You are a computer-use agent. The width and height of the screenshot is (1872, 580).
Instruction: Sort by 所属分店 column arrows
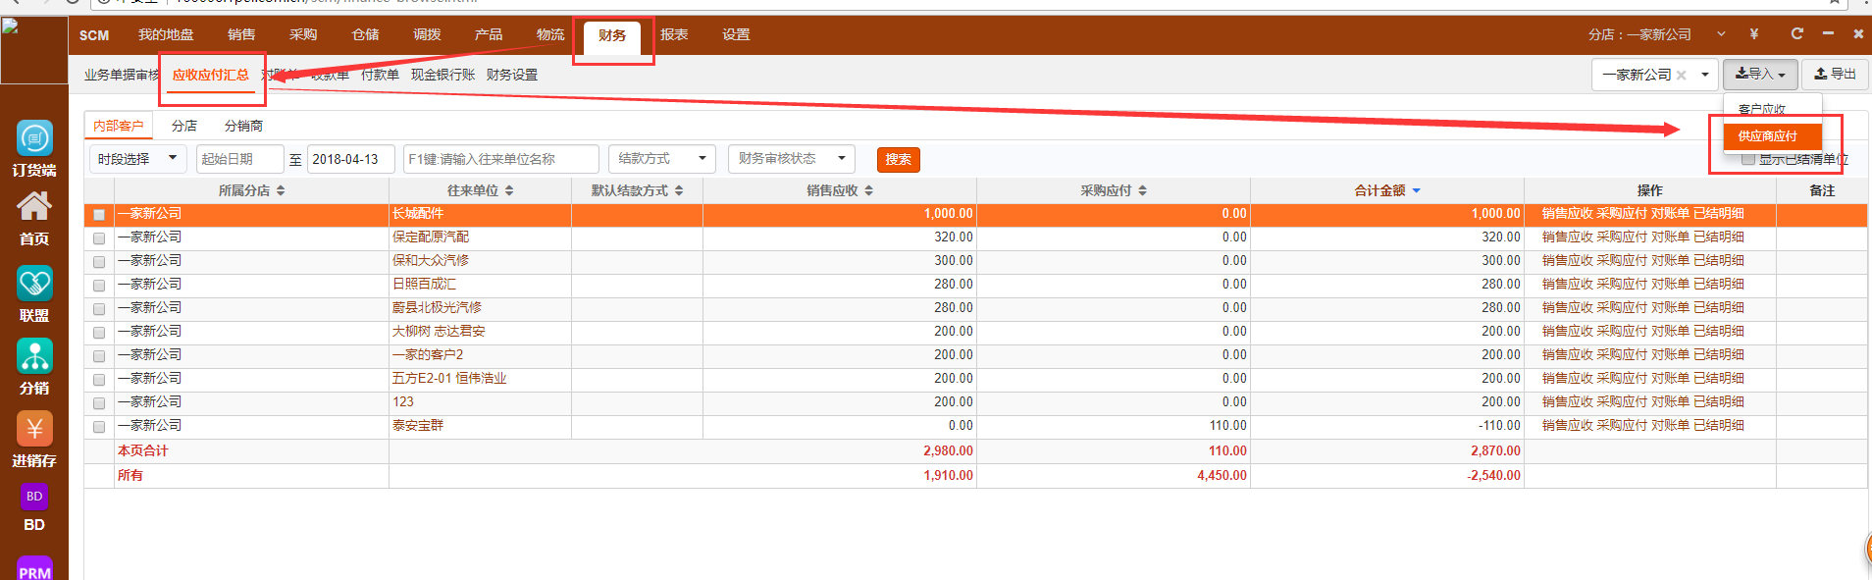[x=281, y=190]
